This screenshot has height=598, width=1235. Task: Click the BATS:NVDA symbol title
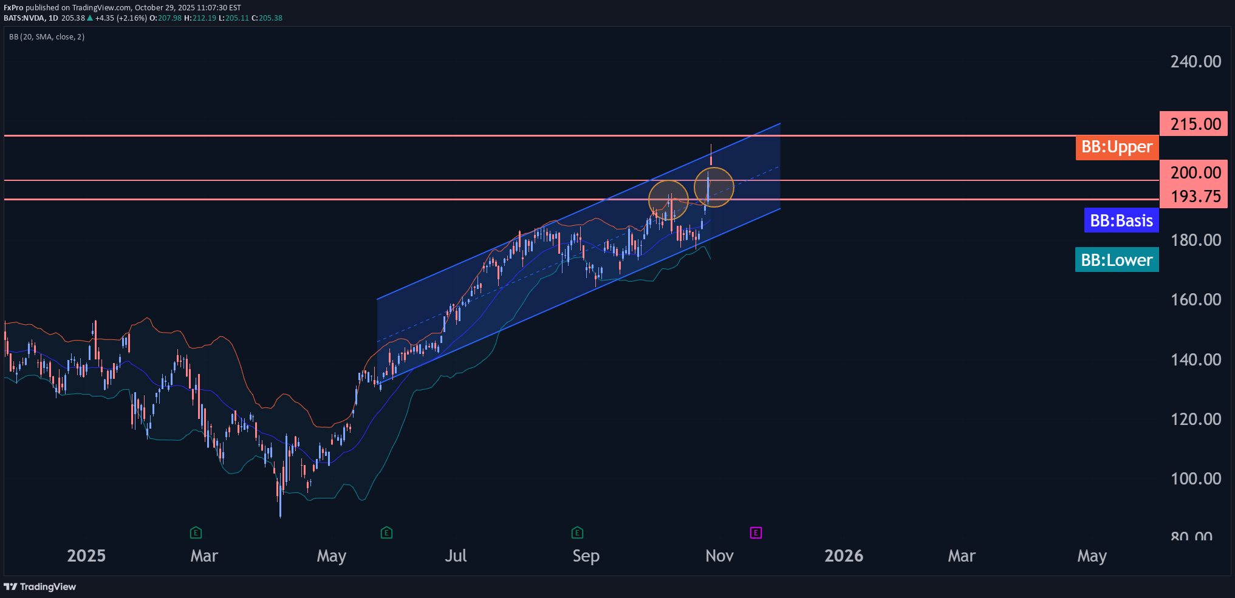(24, 18)
